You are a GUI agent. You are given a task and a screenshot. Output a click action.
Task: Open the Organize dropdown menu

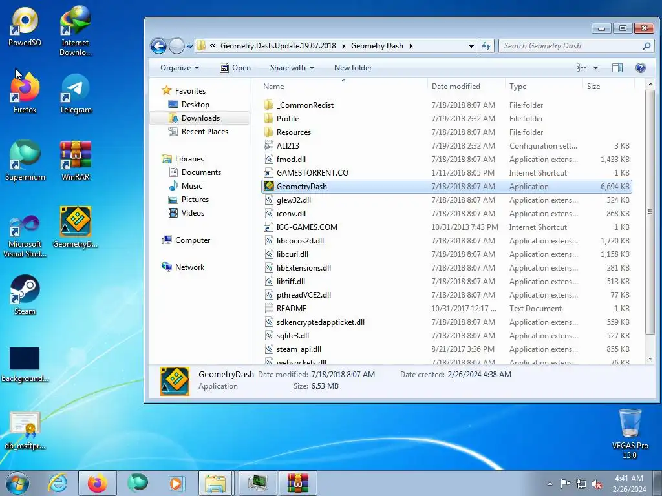point(180,67)
